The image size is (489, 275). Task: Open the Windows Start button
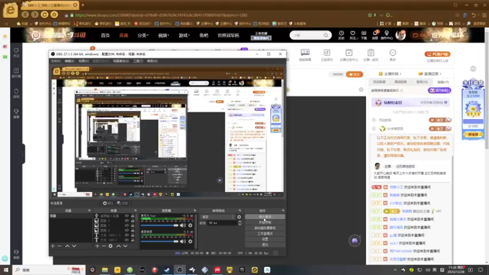(6, 269)
